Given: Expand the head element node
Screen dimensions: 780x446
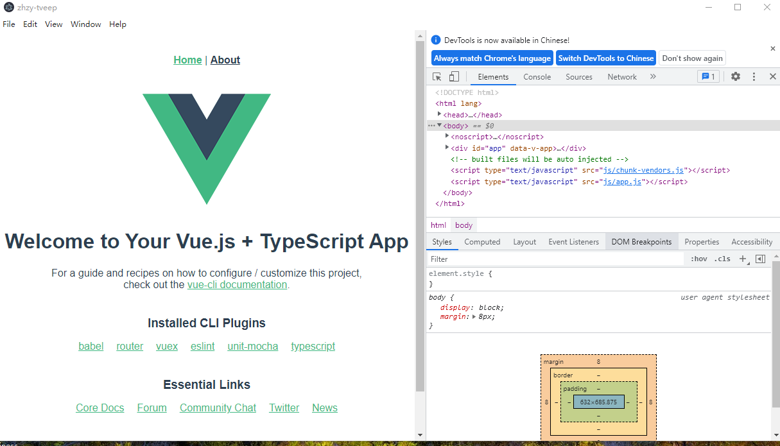Looking at the screenshot, I should [440, 114].
